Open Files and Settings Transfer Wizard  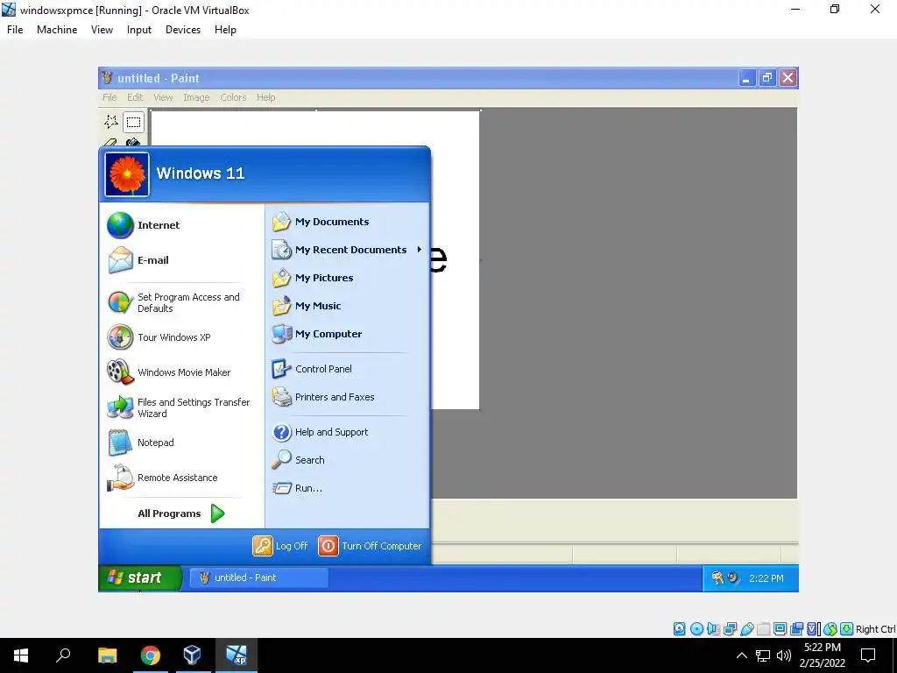click(x=179, y=408)
